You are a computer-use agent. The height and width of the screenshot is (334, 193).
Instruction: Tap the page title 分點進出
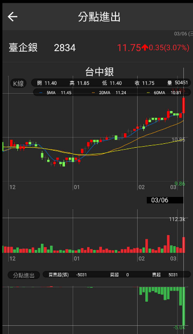99,16
